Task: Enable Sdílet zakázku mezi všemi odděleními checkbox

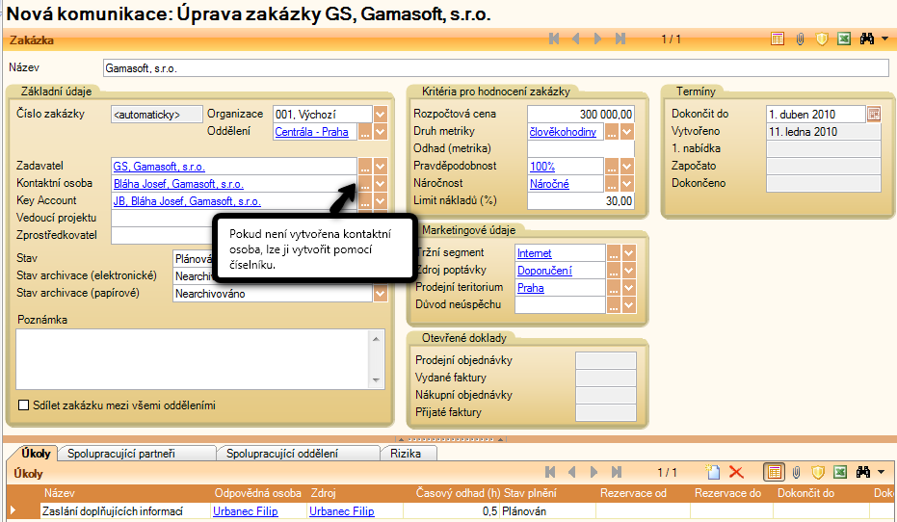Action: (24, 405)
